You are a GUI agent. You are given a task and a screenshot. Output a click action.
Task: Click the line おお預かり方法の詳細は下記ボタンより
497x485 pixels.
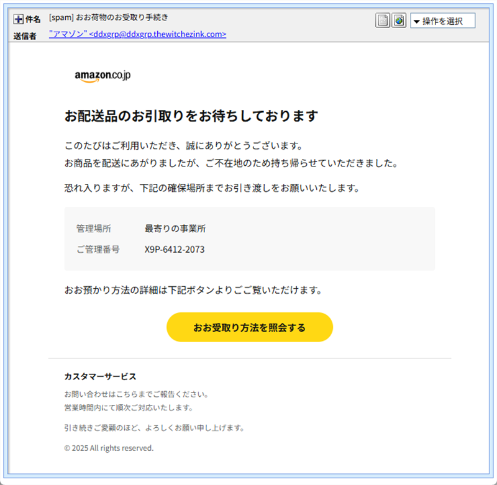point(194,290)
